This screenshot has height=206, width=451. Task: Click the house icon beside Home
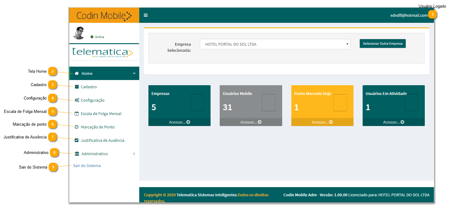pos(77,73)
